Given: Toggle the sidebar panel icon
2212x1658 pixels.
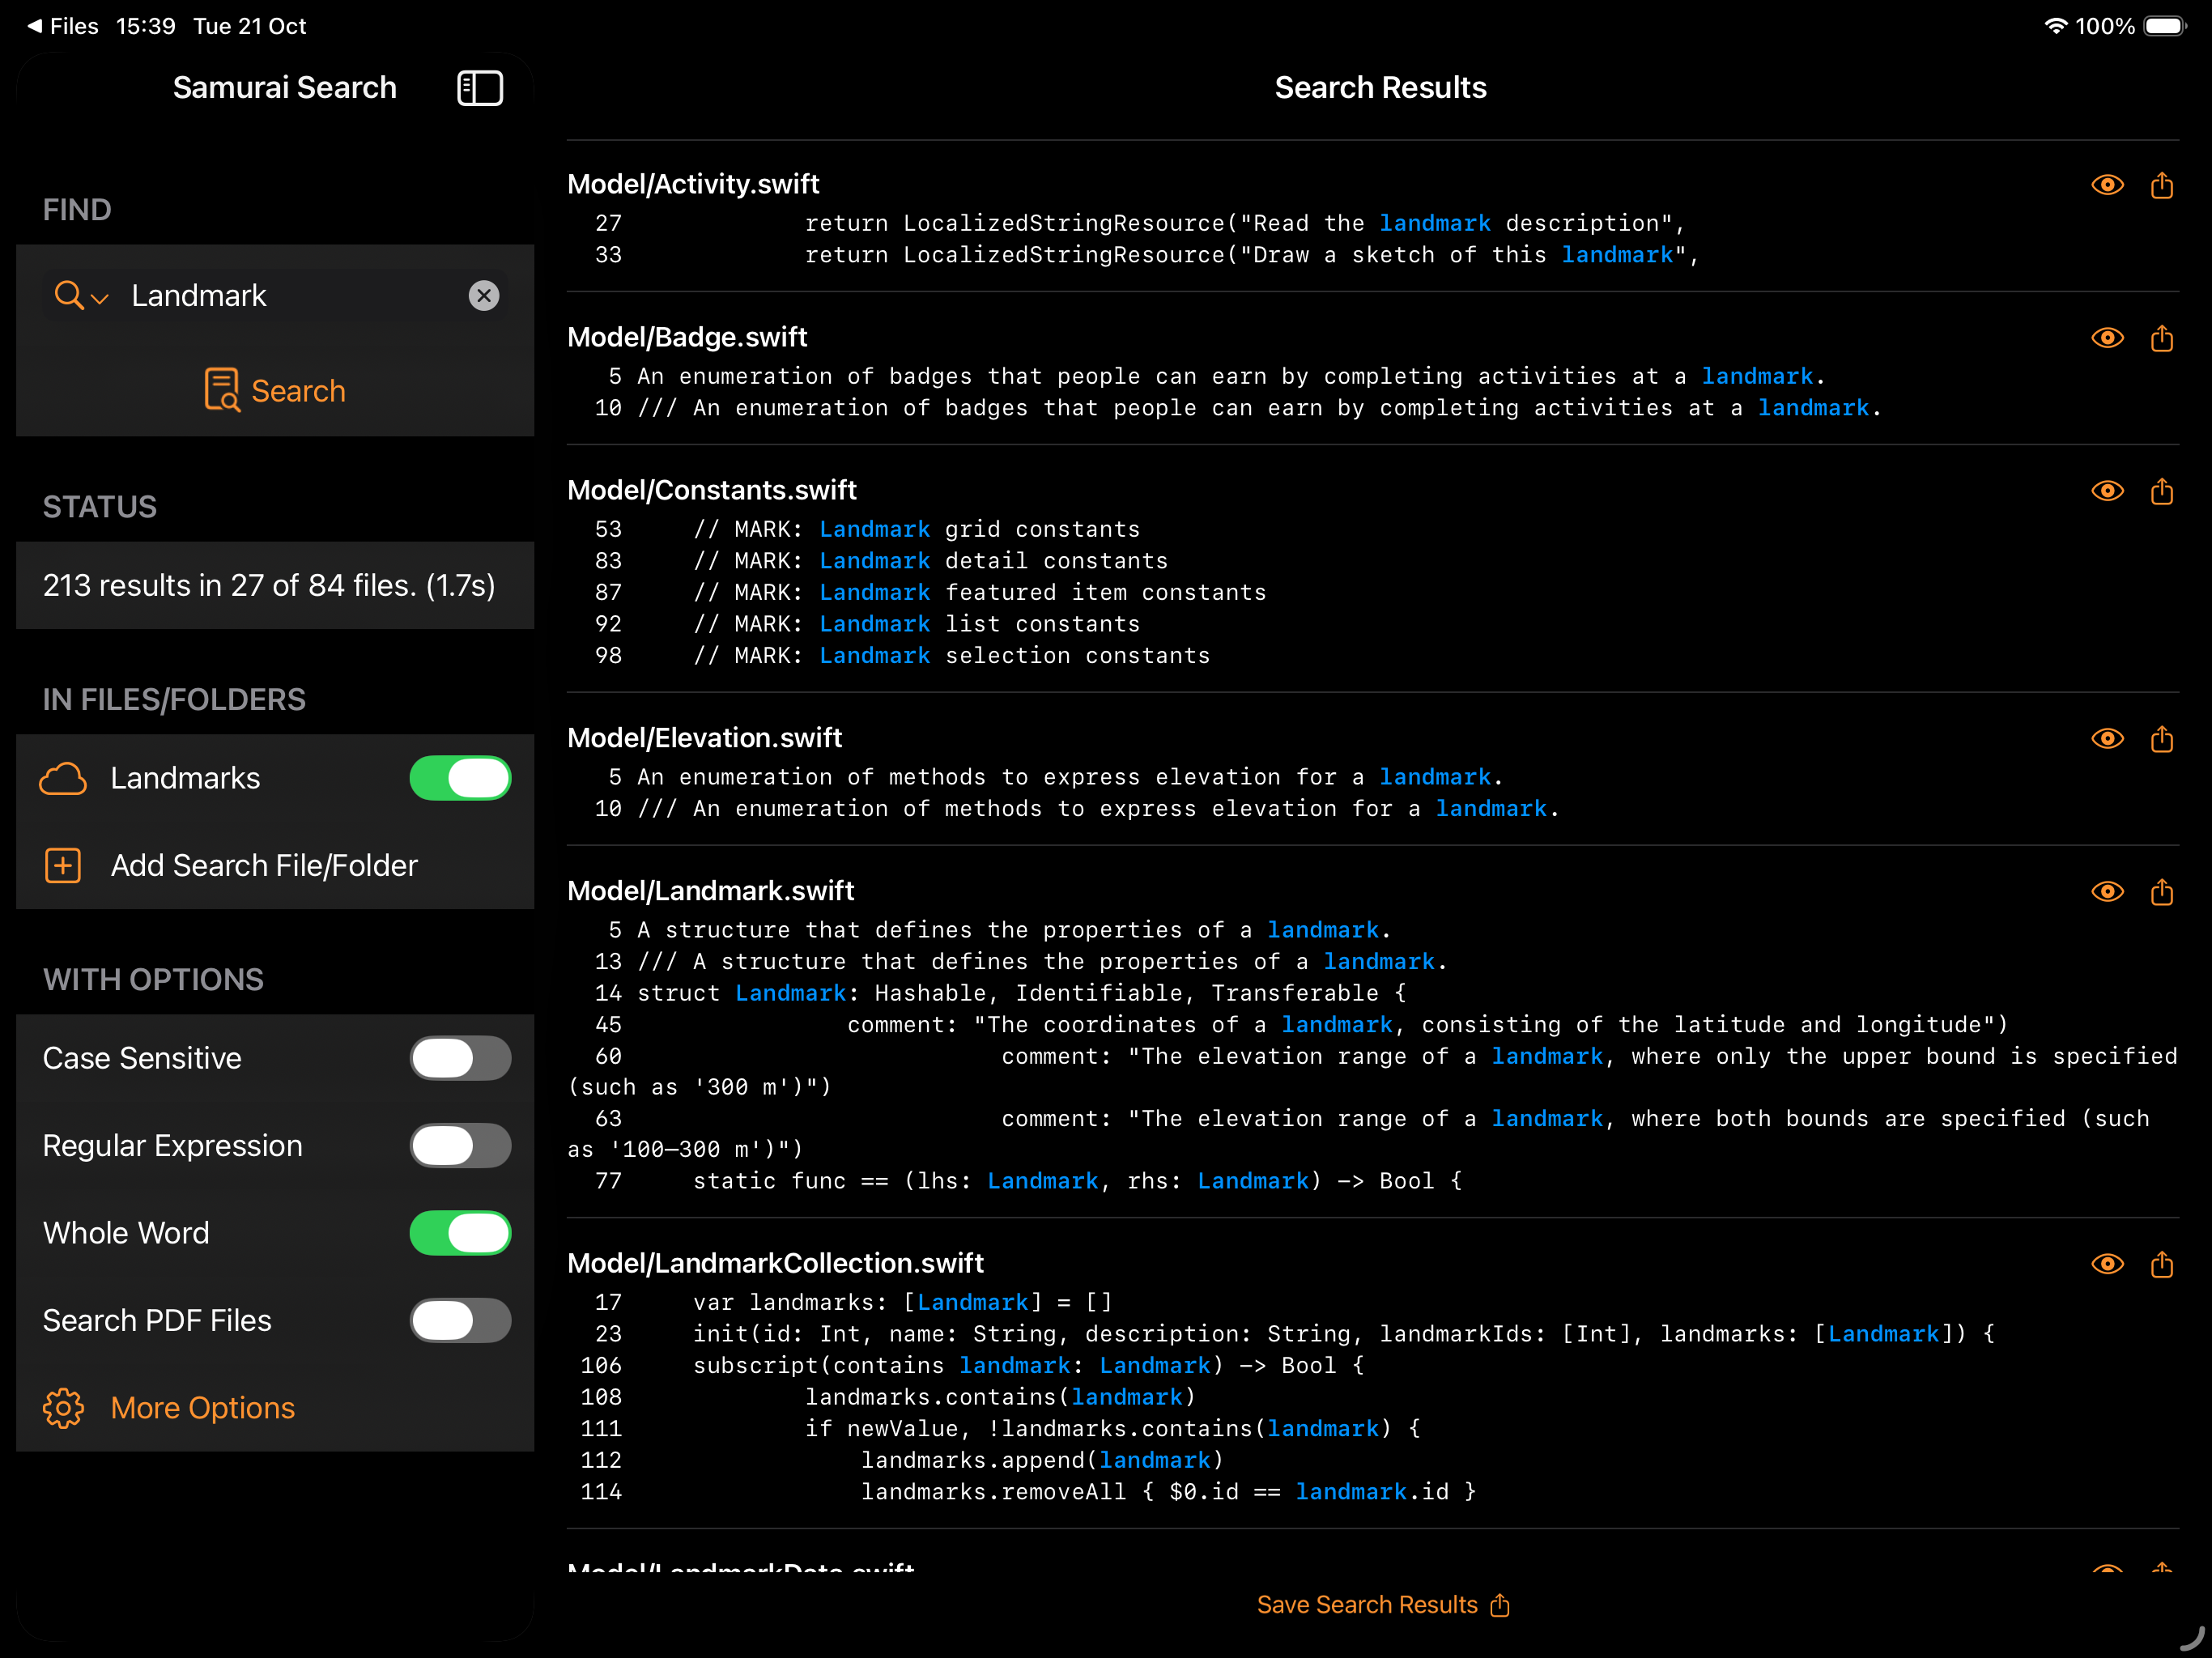Looking at the screenshot, I should click(480, 88).
